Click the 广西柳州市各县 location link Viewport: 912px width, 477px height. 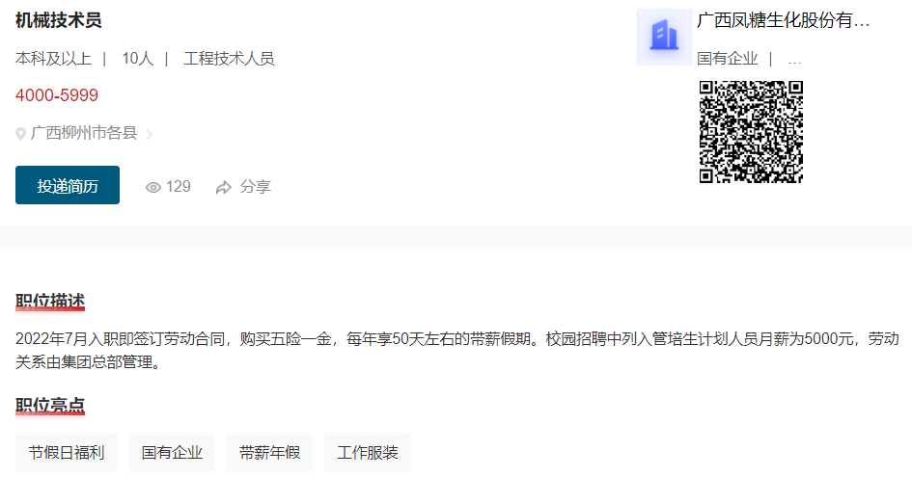[84, 133]
